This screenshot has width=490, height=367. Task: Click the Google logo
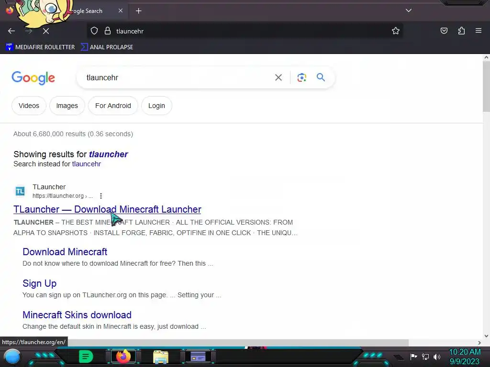[x=33, y=78]
